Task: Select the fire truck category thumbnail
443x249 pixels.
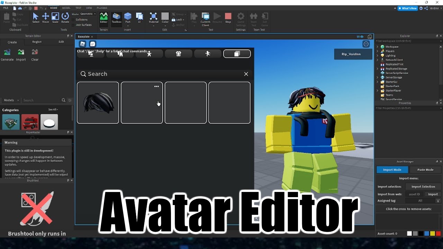Action: [30, 122]
